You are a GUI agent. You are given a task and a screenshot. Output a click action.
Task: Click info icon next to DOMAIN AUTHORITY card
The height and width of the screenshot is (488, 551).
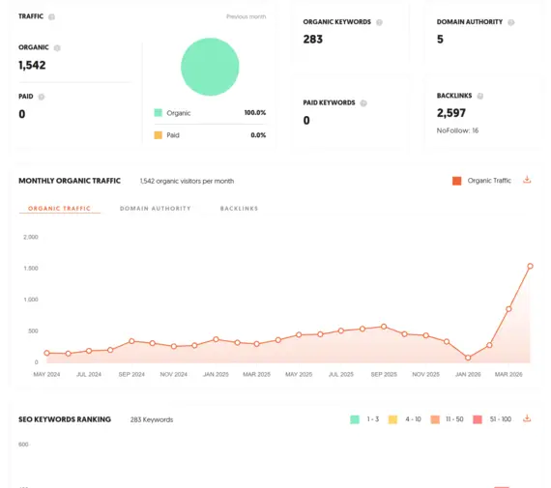point(511,22)
